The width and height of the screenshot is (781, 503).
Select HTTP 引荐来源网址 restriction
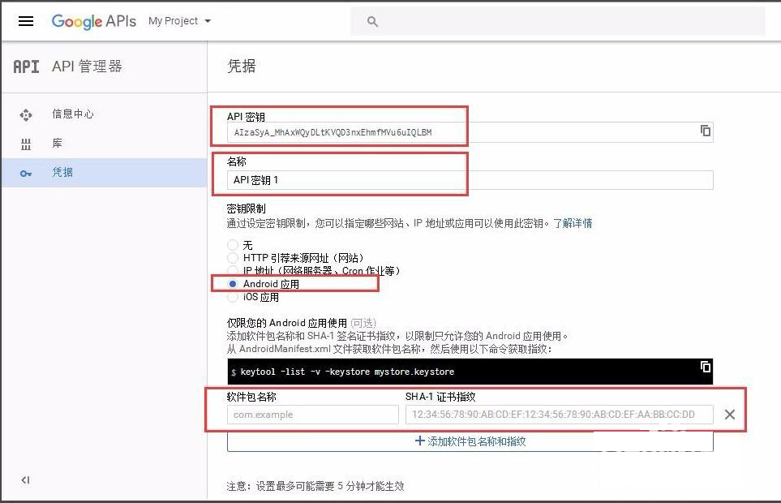point(233,257)
